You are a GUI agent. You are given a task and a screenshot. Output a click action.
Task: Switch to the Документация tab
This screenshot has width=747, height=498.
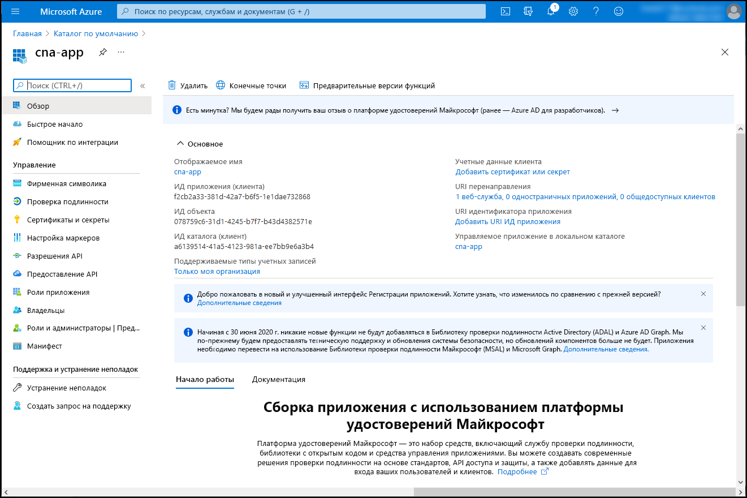click(x=279, y=379)
